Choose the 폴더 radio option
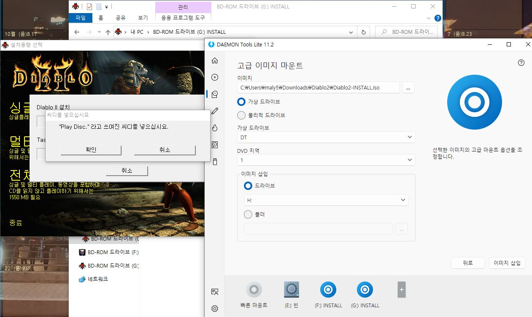532x317 pixels. (x=248, y=214)
